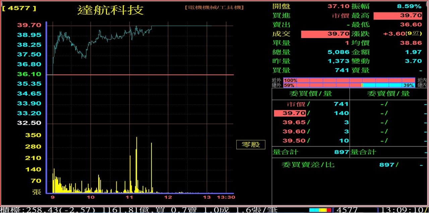This screenshot has width=429, height=213.
Task: Click quantity 10 in the 39.50 row
Action: tap(344, 141)
